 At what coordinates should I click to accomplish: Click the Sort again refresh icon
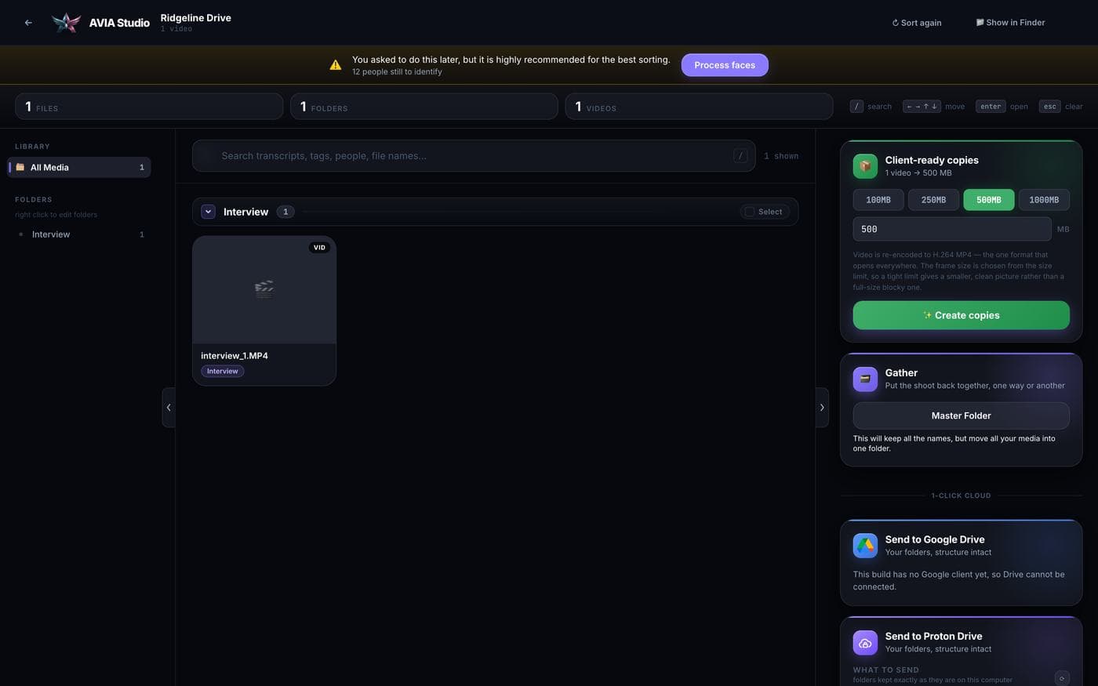pos(895,23)
